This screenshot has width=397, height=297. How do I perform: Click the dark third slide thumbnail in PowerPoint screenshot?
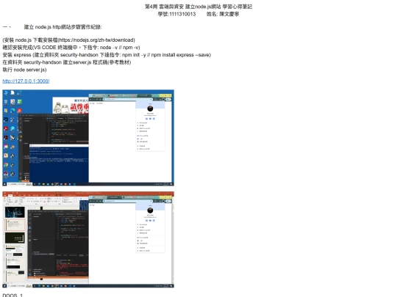[x=15, y=238]
